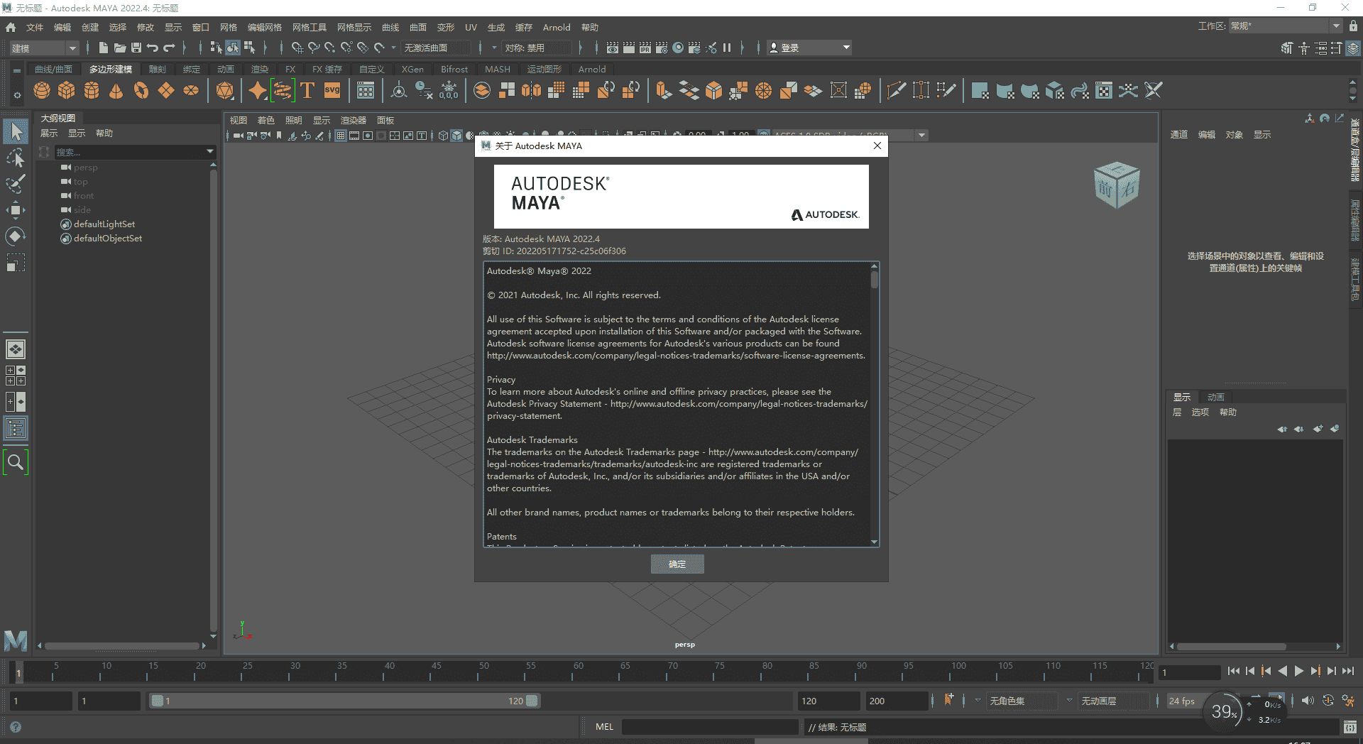Click the new empty layer icon in layer editor
The height and width of the screenshot is (744, 1363).
pos(1318,429)
